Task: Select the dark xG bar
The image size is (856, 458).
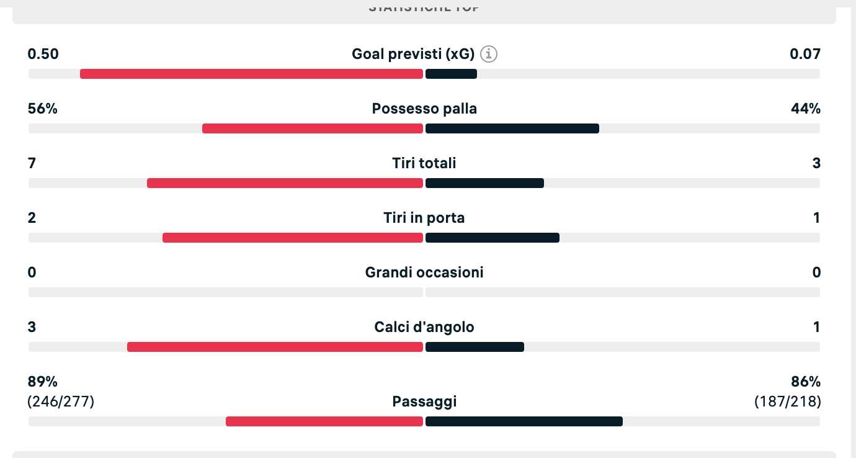Action: [451, 74]
